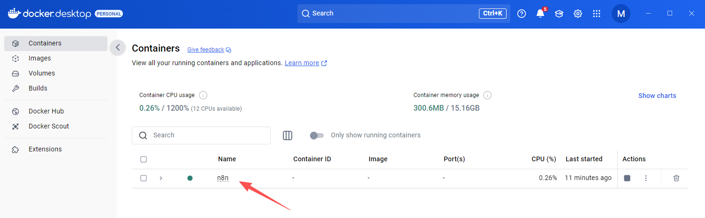Stop the n8n container
This screenshot has width=705, height=218.
[627, 178]
